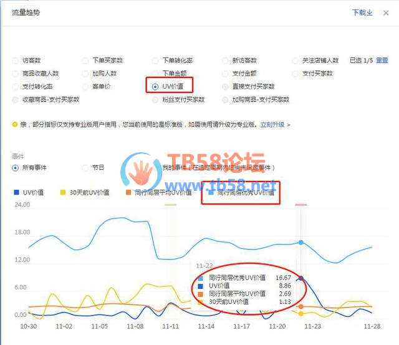Image resolution: width=399 pixels, height=345 pixels.
Task: Select the 关注店铺人数 metric
Action: [296, 61]
